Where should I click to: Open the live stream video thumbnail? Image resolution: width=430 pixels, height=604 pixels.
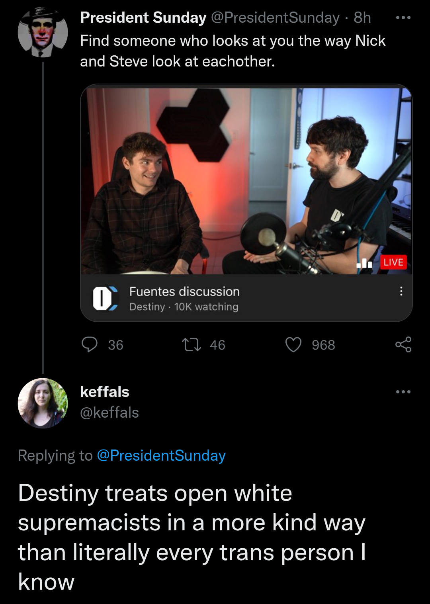tap(246, 181)
